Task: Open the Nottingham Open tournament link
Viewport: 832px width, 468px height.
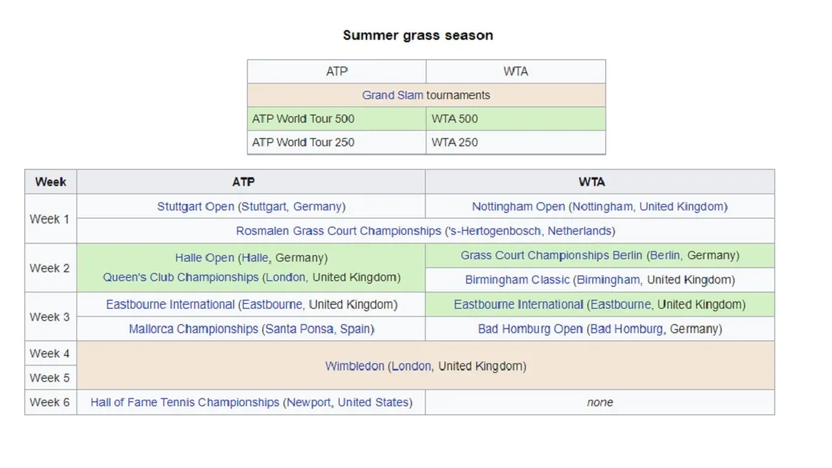Action: coord(518,206)
